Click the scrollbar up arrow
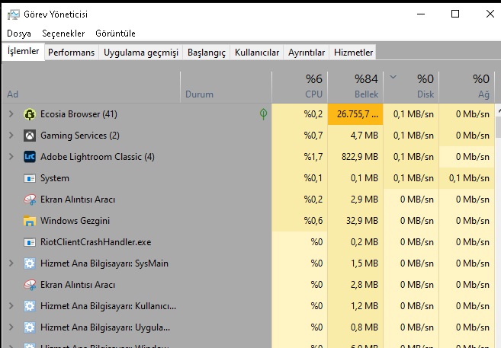 tap(499, 110)
